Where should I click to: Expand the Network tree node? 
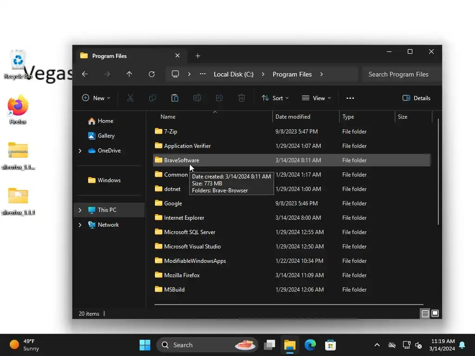tap(80, 225)
